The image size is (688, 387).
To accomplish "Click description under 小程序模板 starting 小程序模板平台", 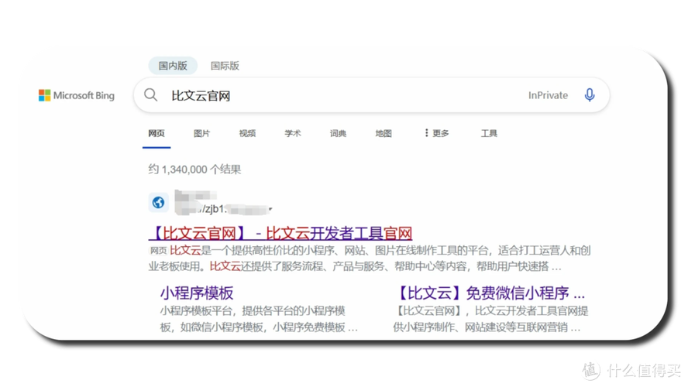I will (259, 319).
